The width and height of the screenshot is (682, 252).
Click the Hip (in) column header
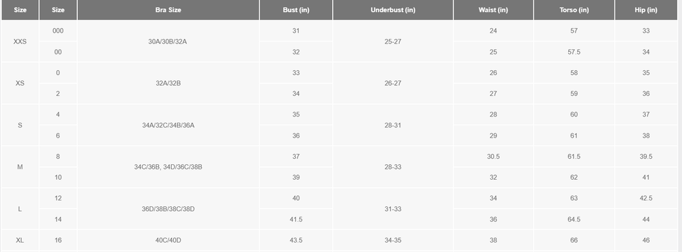tap(646, 10)
